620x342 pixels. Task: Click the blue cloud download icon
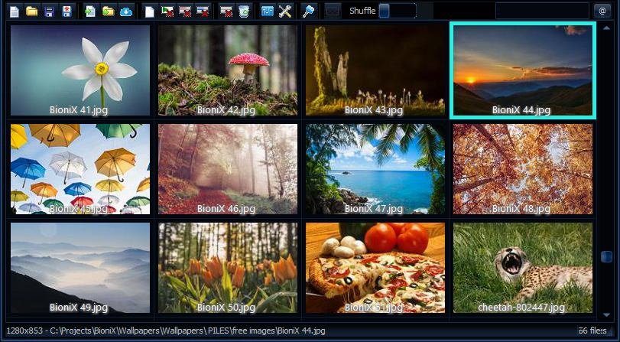[x=126, y=11]
